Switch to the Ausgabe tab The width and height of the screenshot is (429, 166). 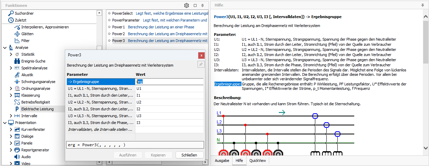(222, 160)
